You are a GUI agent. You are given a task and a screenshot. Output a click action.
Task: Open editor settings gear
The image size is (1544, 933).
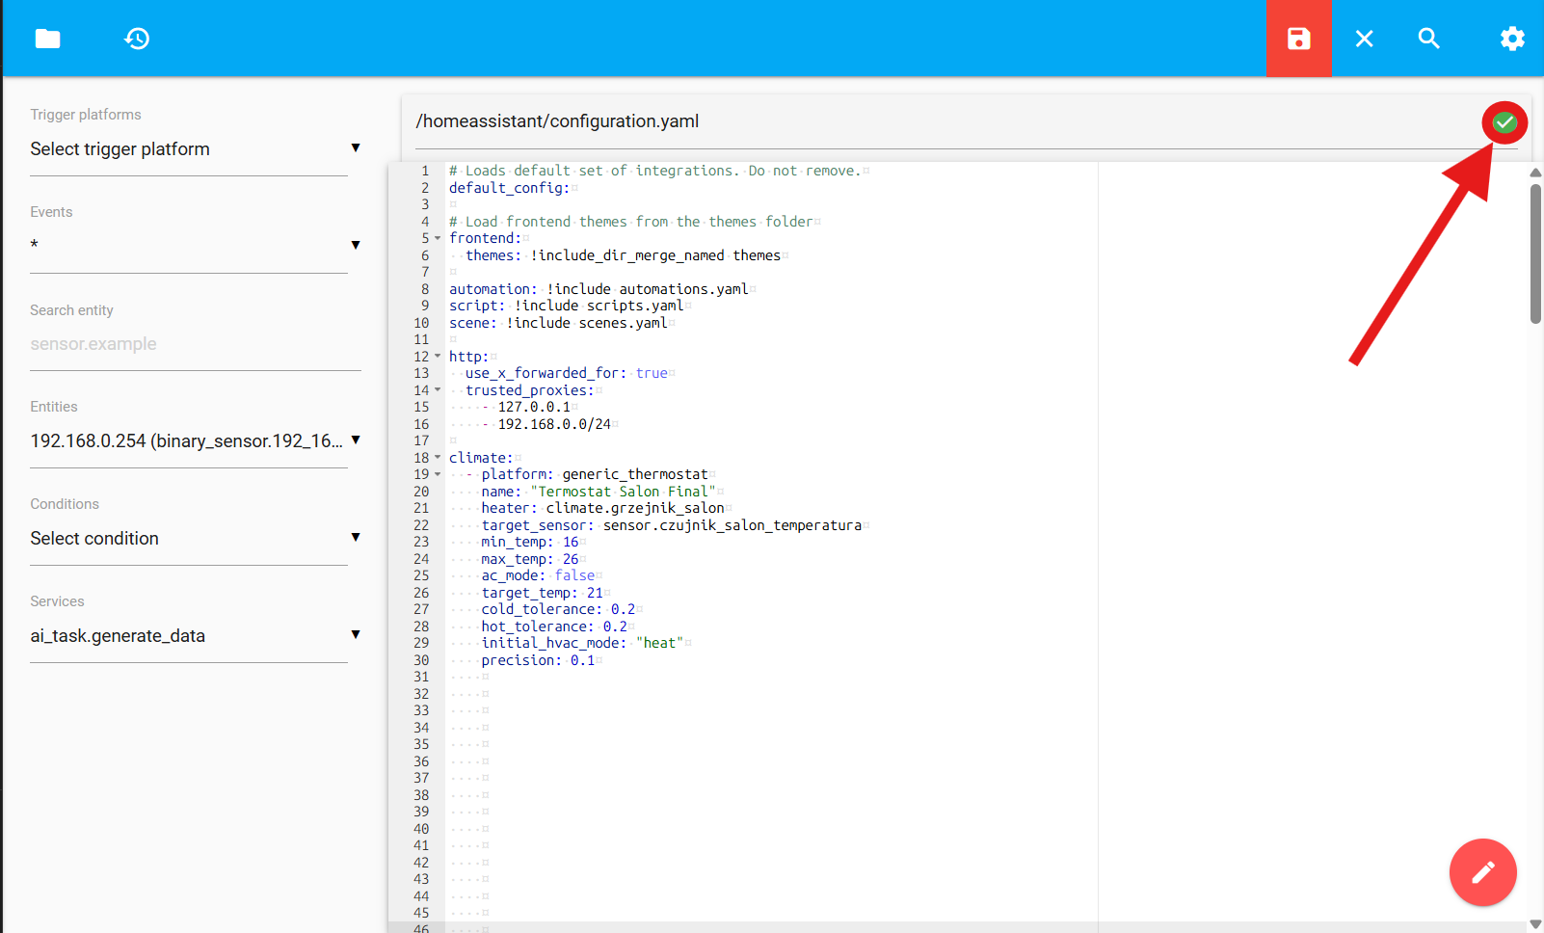[1511, 39]
